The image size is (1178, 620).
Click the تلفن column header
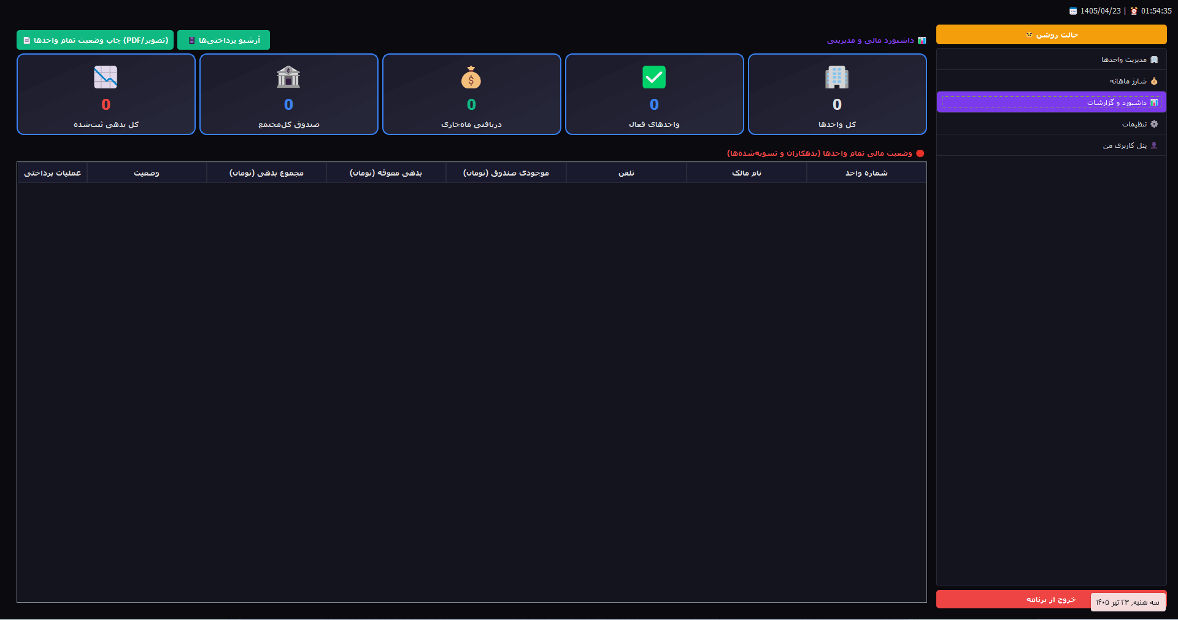[626, 173]
